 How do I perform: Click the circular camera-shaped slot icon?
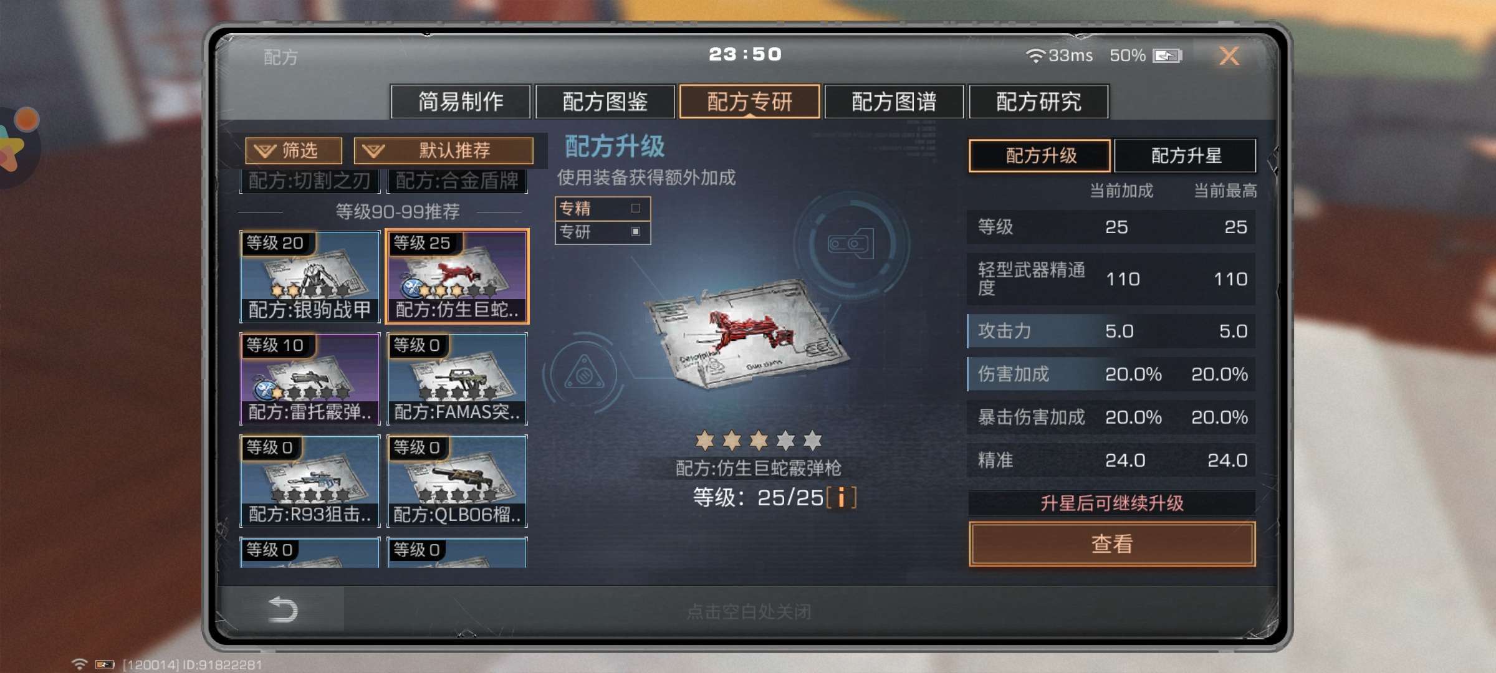(x=851, y=244)
